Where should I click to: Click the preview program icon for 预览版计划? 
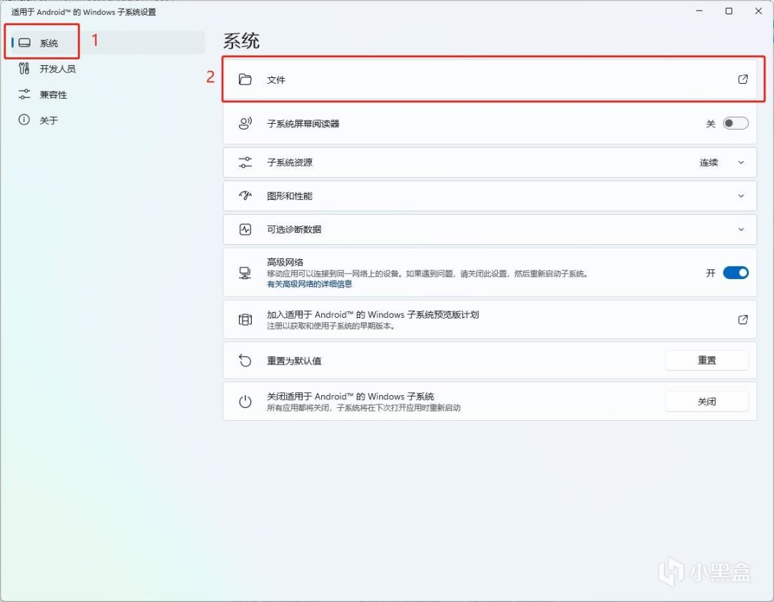point(245,319)
